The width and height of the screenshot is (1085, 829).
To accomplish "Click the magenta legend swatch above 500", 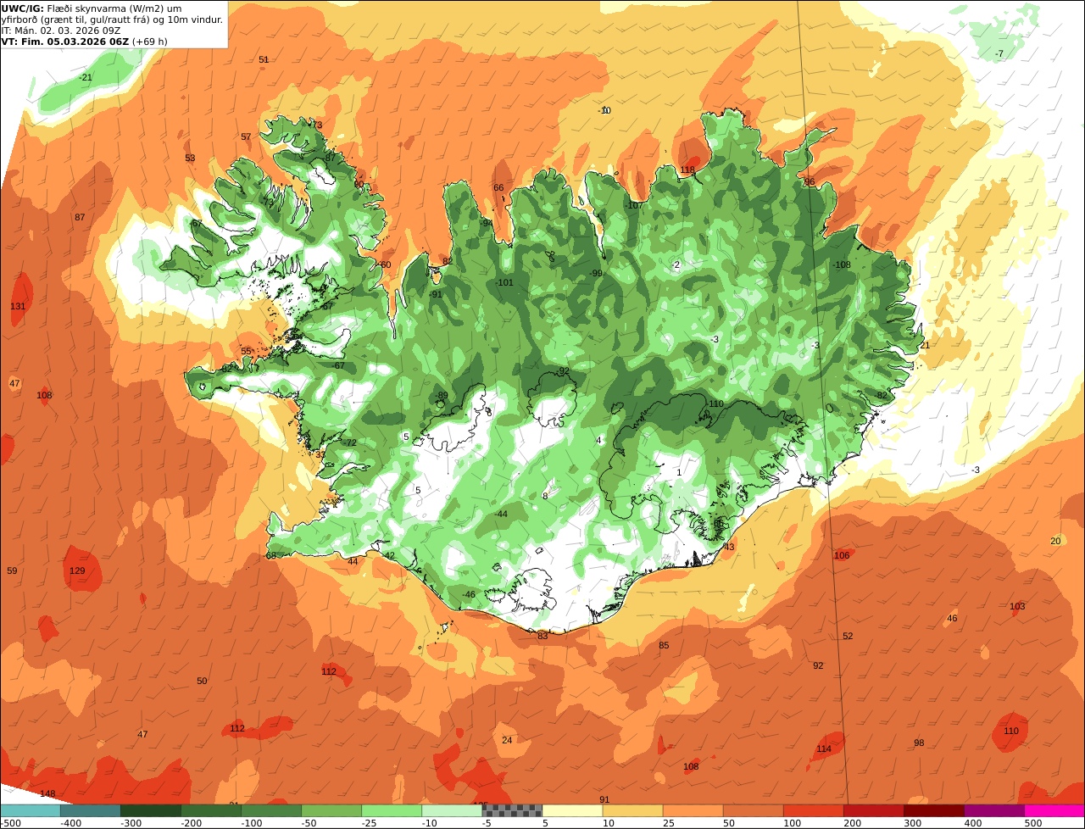I will 1054,810.
